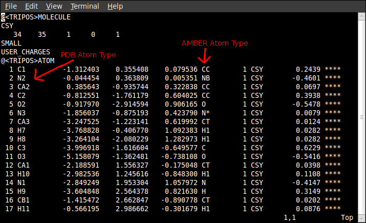
Task: Click x coordinate -1.312403
Action: pos(81,69)
